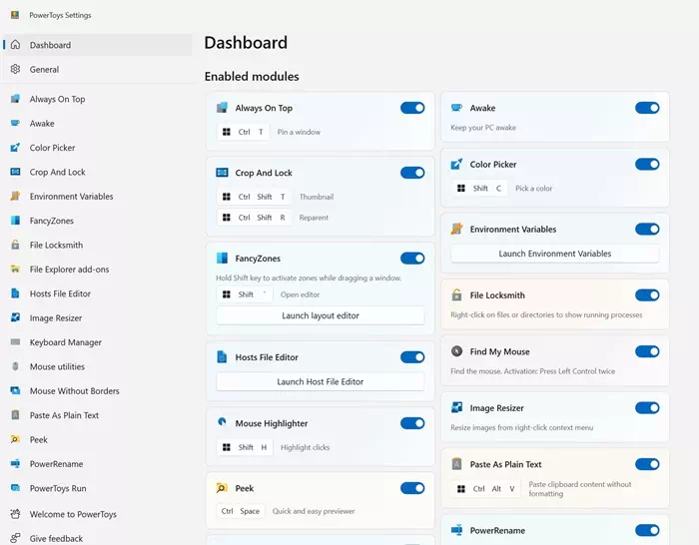
Task: Click Launch layout editor button
Action: tap(320, 315)
